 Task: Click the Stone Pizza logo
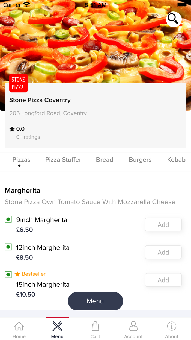(x=18, y=83)
